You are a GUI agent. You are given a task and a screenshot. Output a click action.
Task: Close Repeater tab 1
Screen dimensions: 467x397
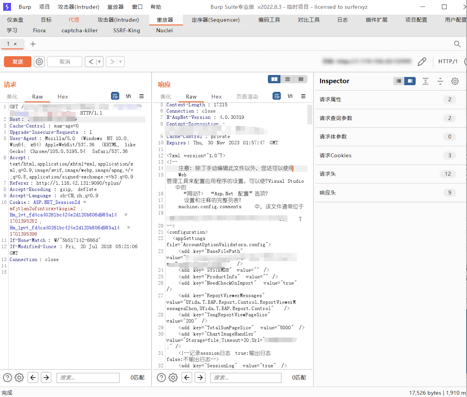pyautogui.click(x=15, y=44)
